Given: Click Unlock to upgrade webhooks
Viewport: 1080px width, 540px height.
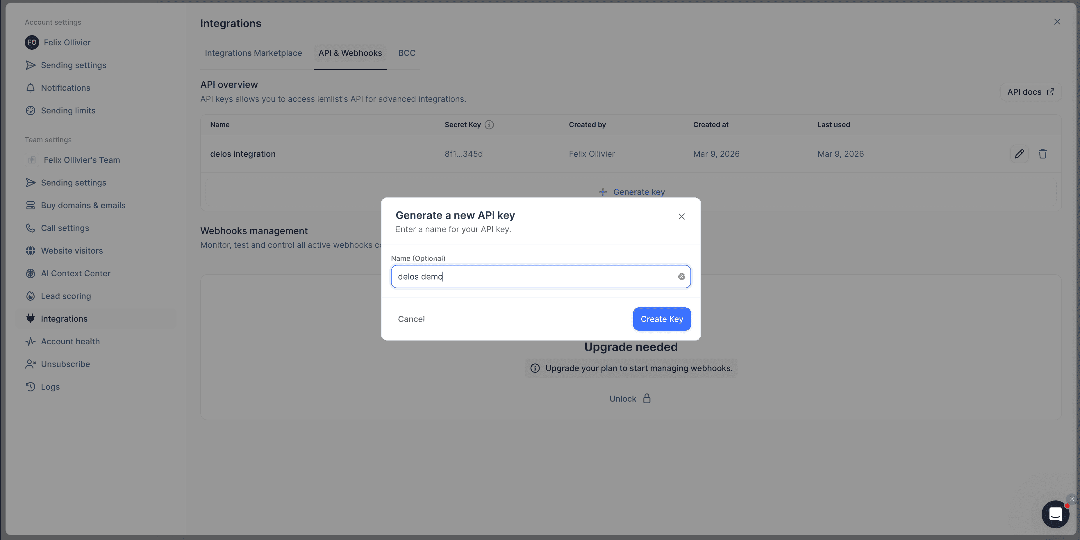Looking at the screenshot, I should tap(630, 398).
